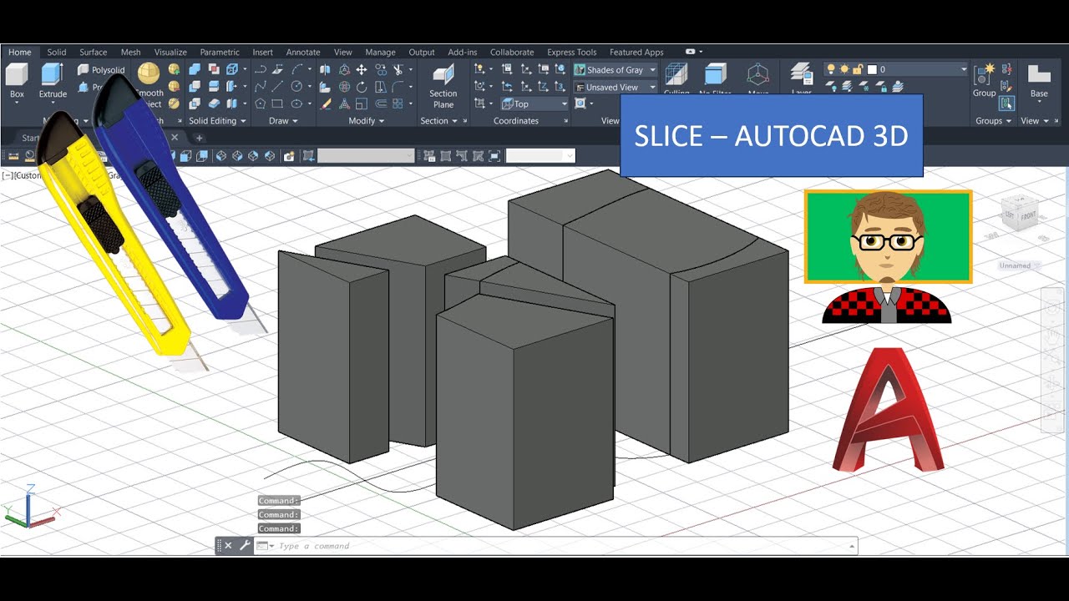The image size is (1069, 601).
Task: Open the Unsaved View dropdown
Action: (x=616, y=87)
